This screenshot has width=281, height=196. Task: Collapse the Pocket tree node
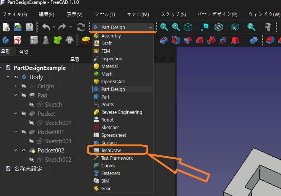(x=16, y=113)
